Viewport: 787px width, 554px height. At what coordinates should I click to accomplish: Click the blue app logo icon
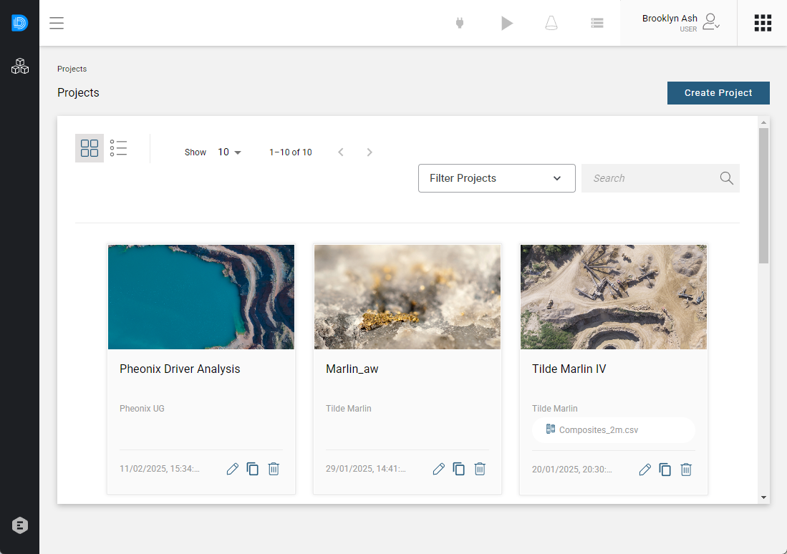click(19, 23)
